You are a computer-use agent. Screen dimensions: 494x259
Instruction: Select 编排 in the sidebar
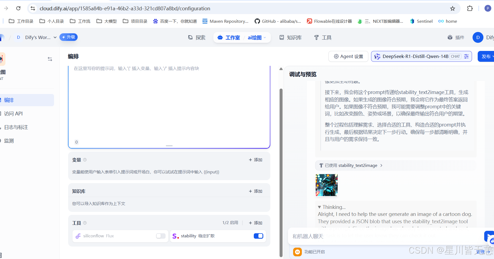(x=27, y=100)
